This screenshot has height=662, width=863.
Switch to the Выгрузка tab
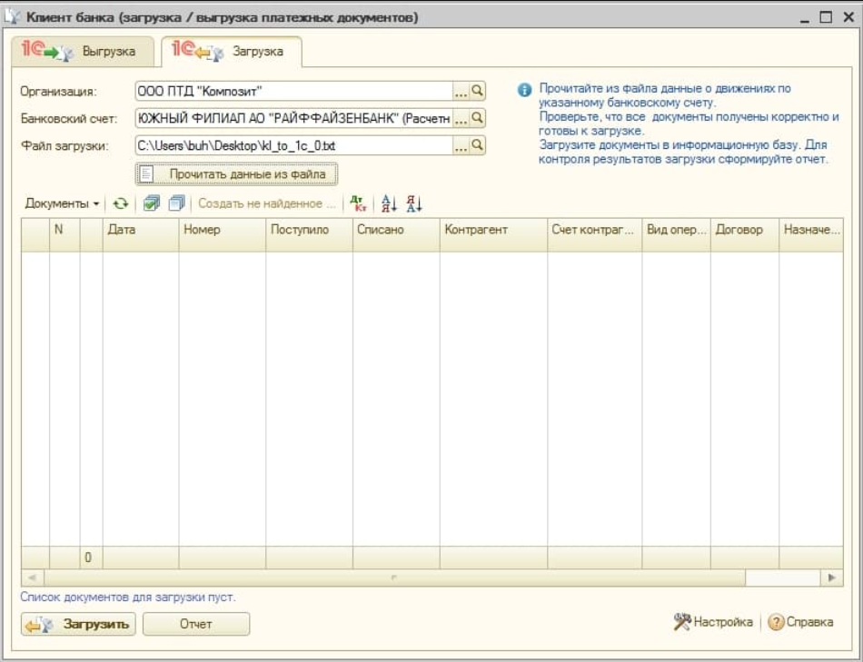85,52
